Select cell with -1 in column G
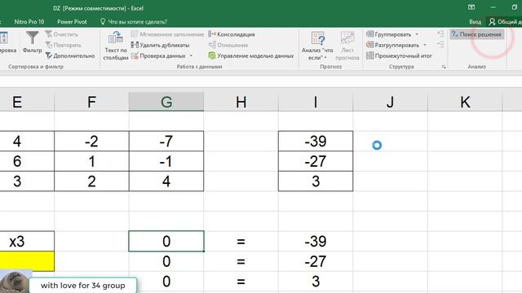 click(166, 161)
